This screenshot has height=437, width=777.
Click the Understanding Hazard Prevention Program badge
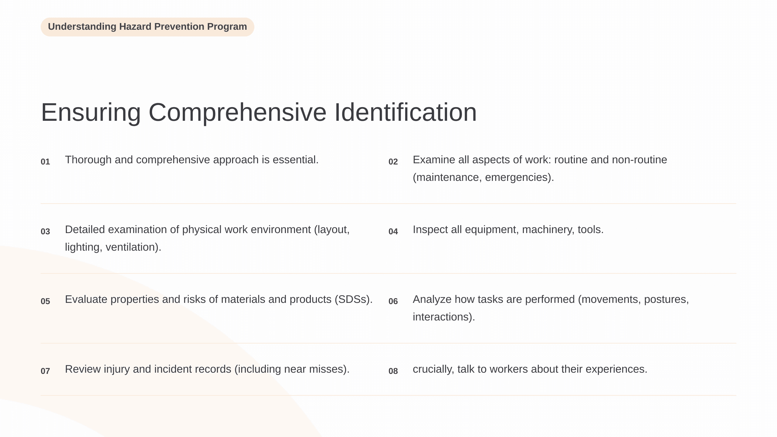tap(147, 27)
